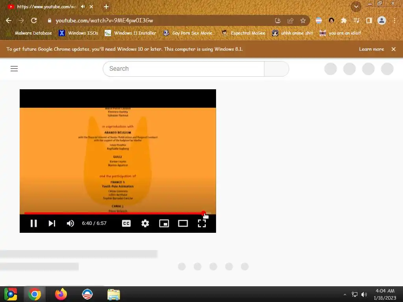Open you are an idiot! bookmark
403x302 pixels.
pos(340,33)
